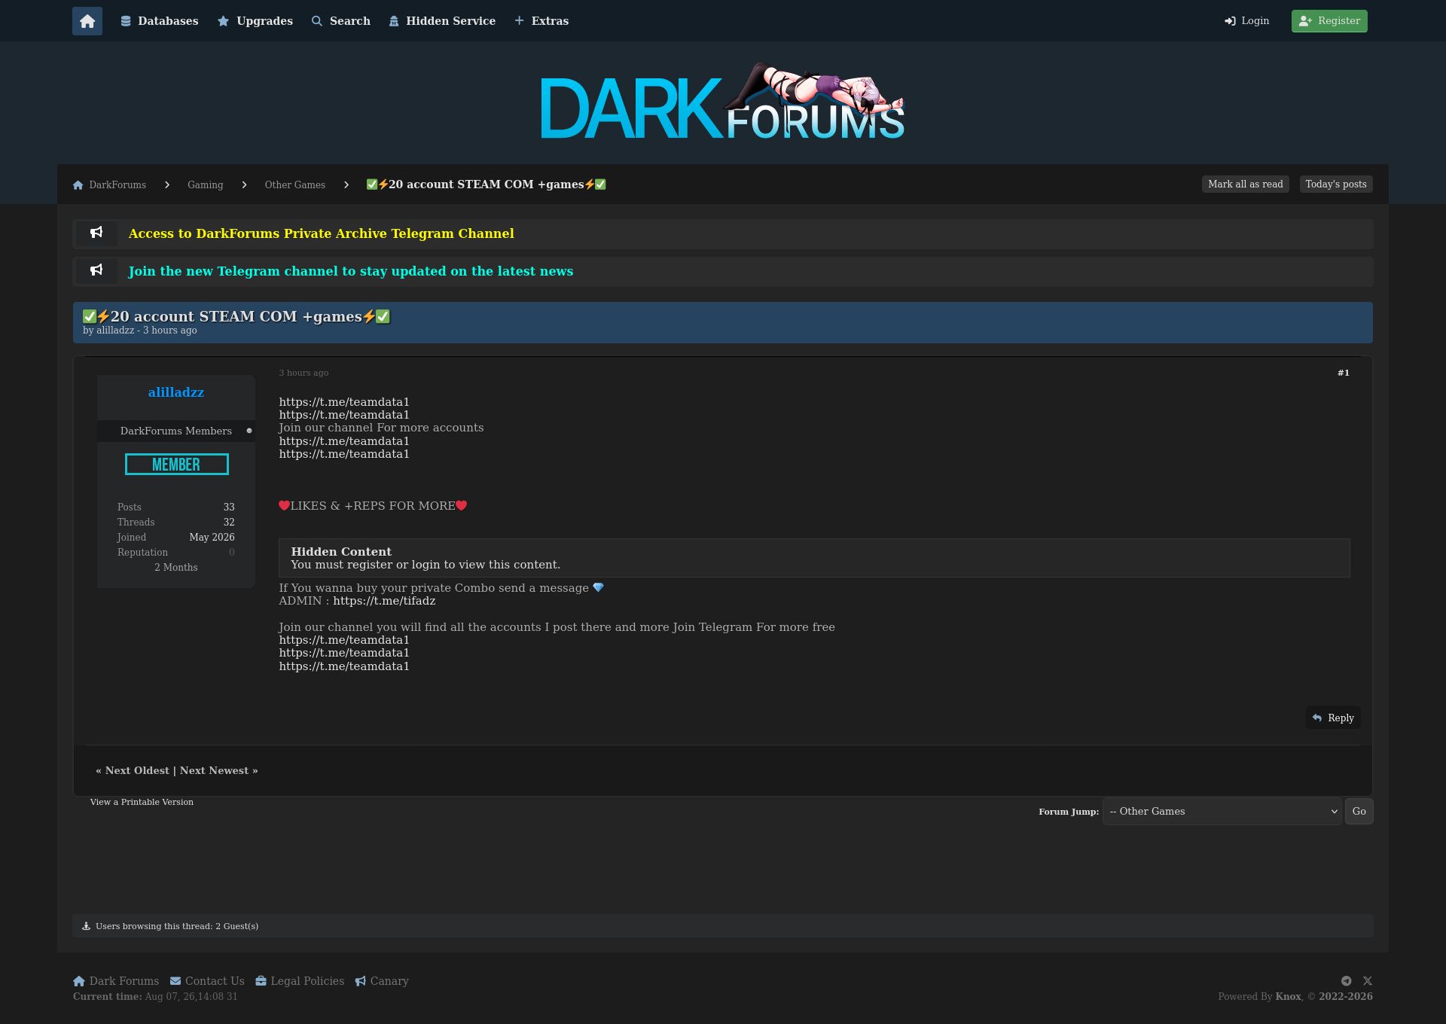Go to the Other Games breadcrumb
This screenshot has height=1024, width=1446.
pyautogui.click(x=295, y=185)
